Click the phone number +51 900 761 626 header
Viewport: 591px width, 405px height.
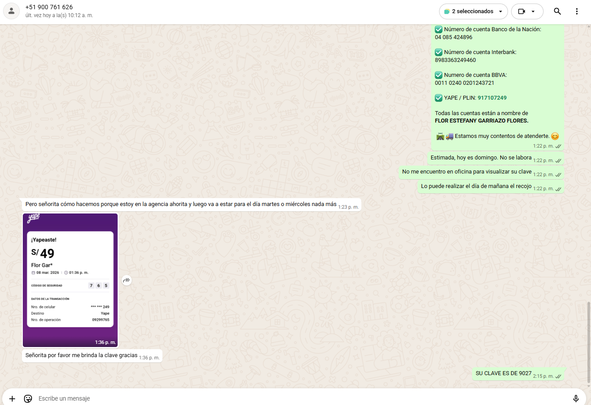pos(49,7)
